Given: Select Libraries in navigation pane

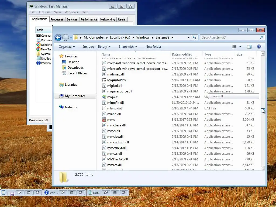Looking at the screenshot, I should [x=71, y=85].
